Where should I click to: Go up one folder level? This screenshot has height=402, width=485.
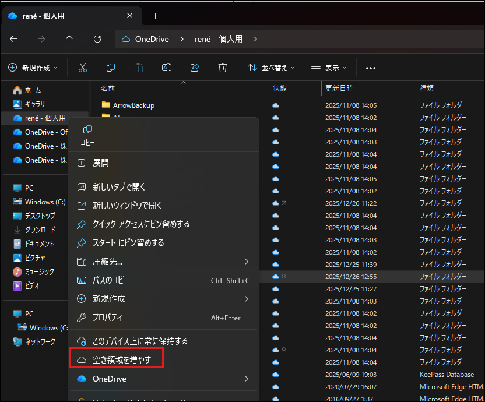(69, 39)
